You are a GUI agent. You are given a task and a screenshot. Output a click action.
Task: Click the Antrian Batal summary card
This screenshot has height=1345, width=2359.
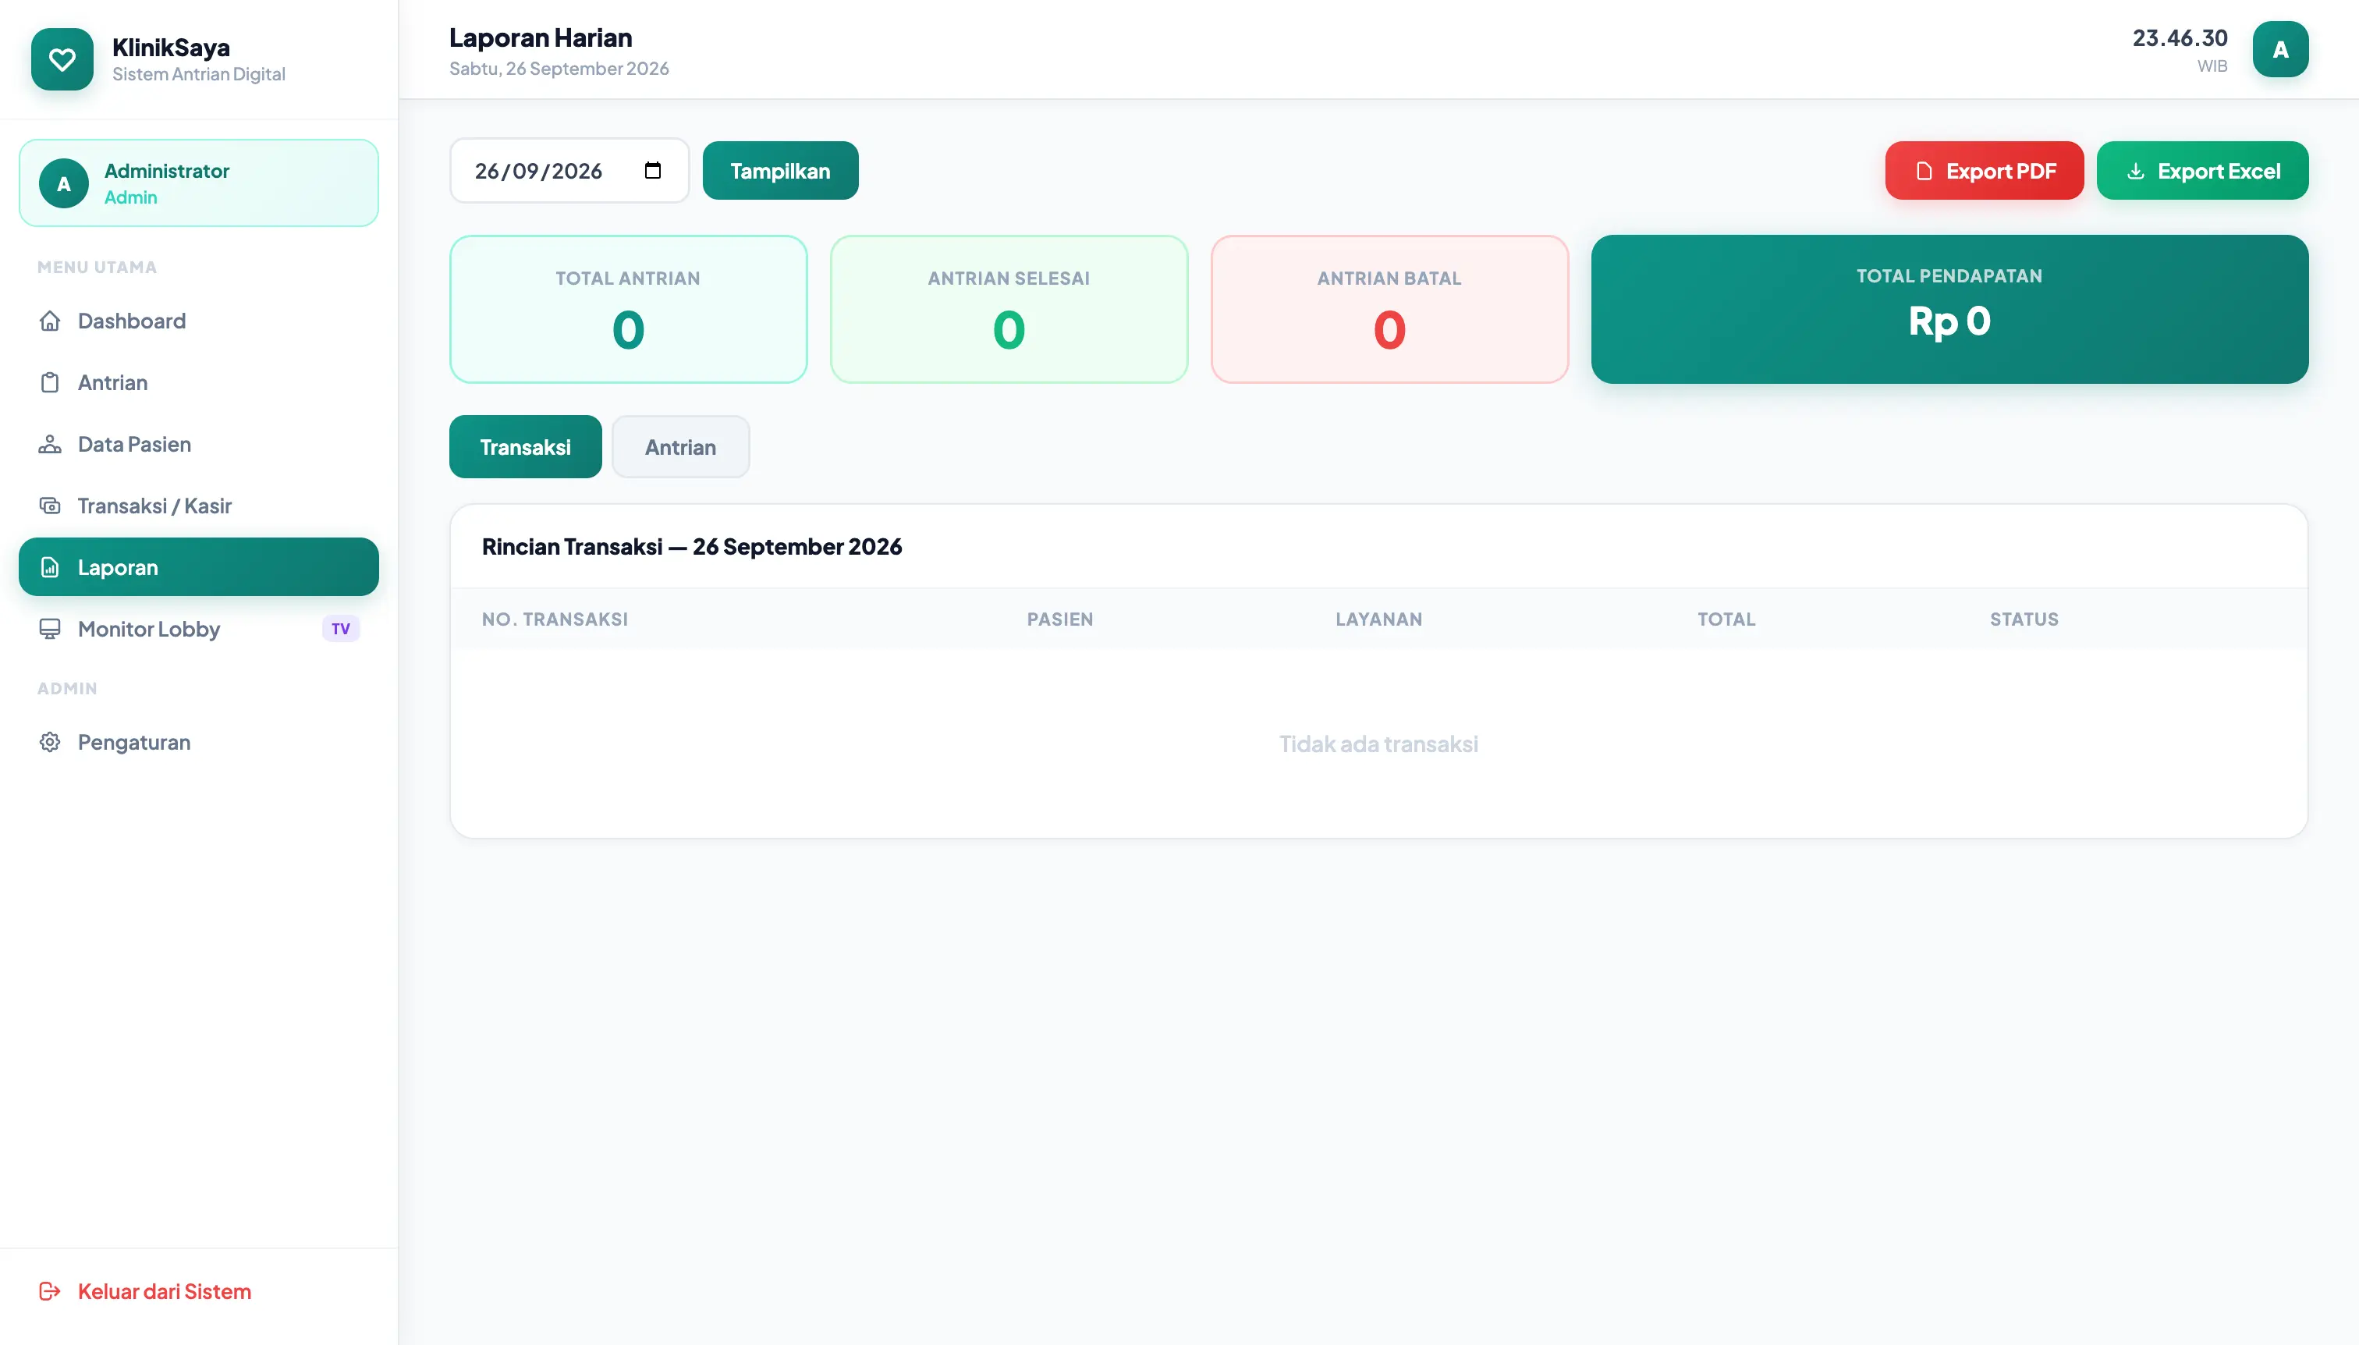pyautogui.click(x=1389, y=310)
